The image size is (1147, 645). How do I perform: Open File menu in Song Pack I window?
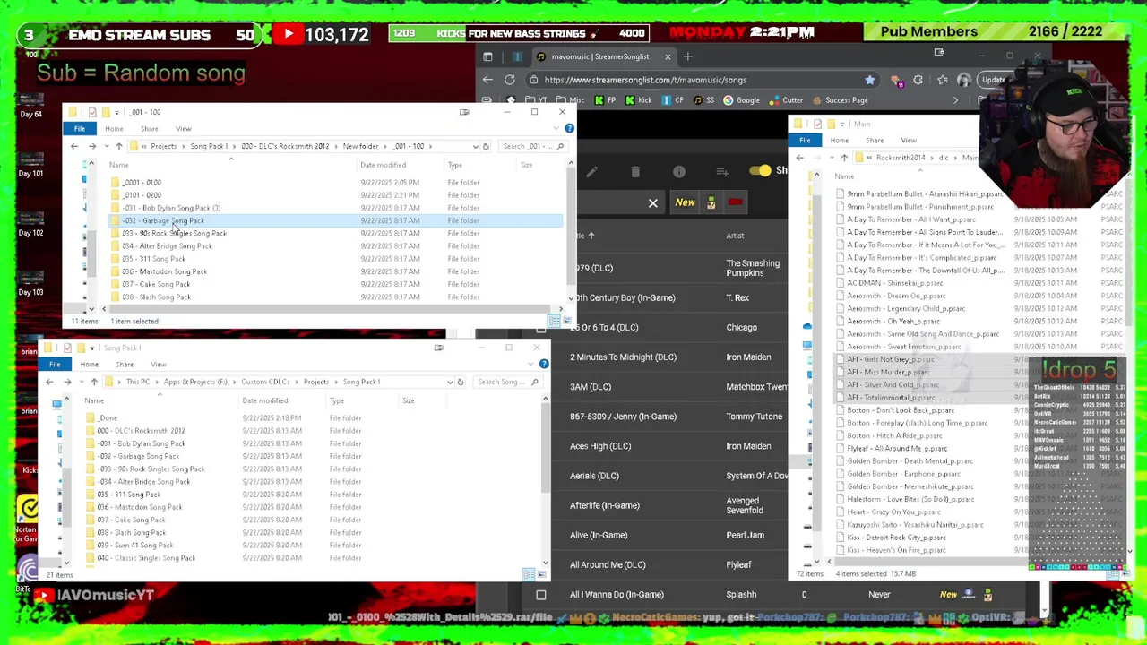[x=55, y=365]
